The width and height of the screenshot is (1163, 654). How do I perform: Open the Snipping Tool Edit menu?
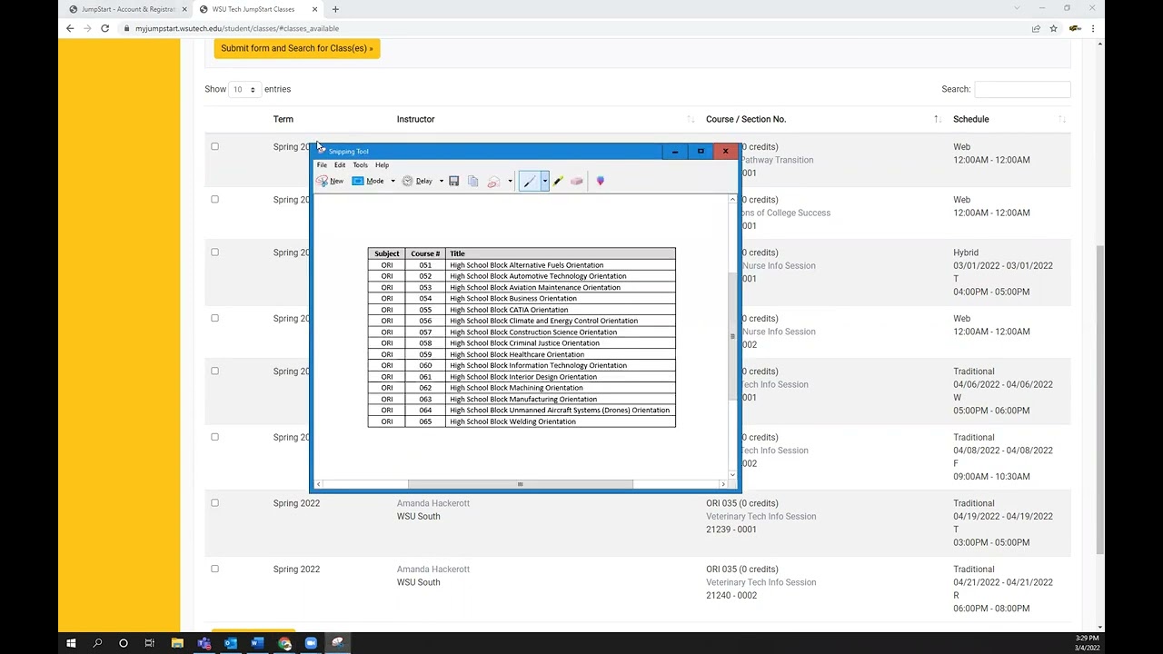(x=340, y=165)
